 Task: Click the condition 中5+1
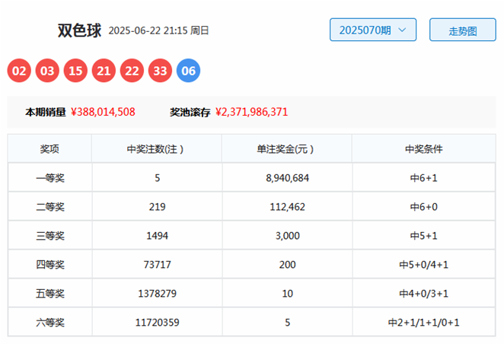pyautogui.click(x=423, y=236)
